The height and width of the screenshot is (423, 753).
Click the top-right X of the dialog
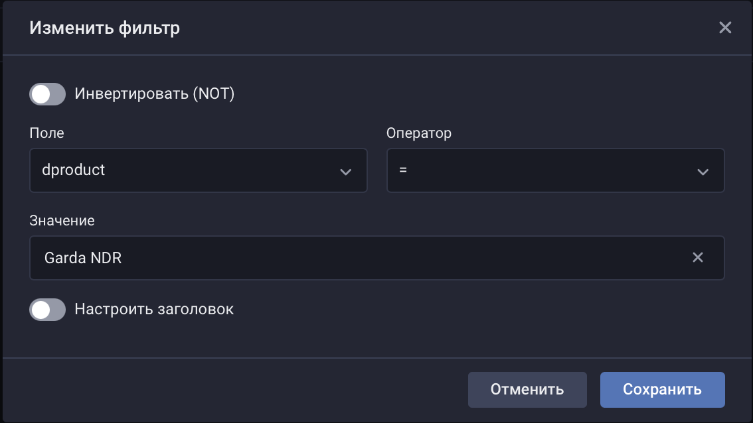click(724, 27)
